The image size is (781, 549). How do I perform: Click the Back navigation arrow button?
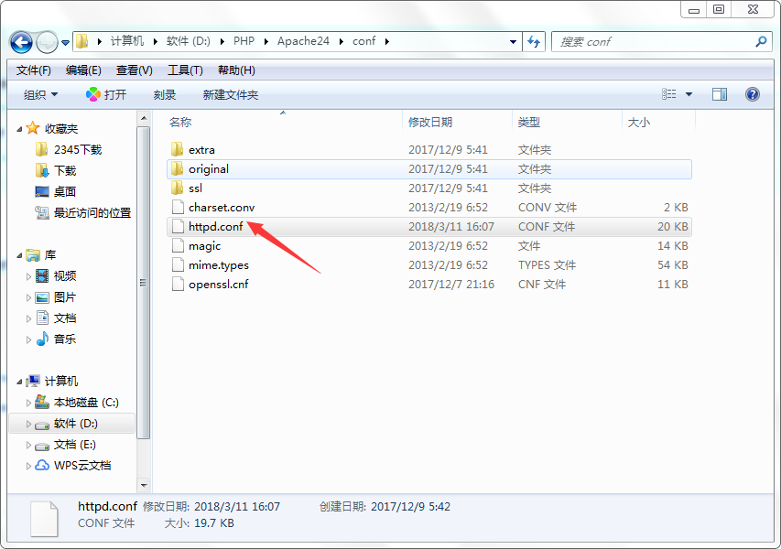[x=21, y=42]
